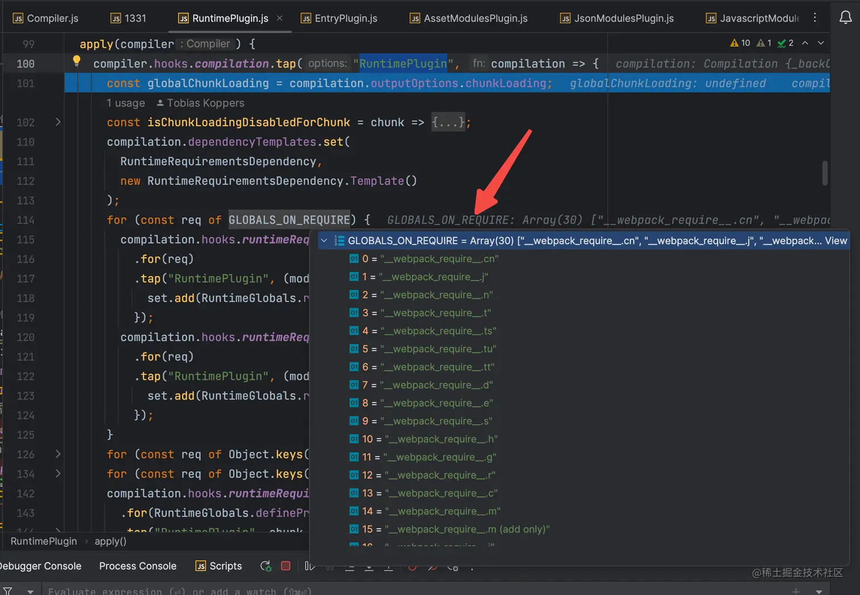
Task: Rerun the debug session
Action: [266, 566]
